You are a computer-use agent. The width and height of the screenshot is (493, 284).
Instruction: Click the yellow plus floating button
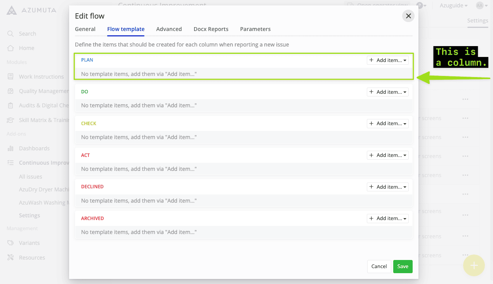pos(474,265)
